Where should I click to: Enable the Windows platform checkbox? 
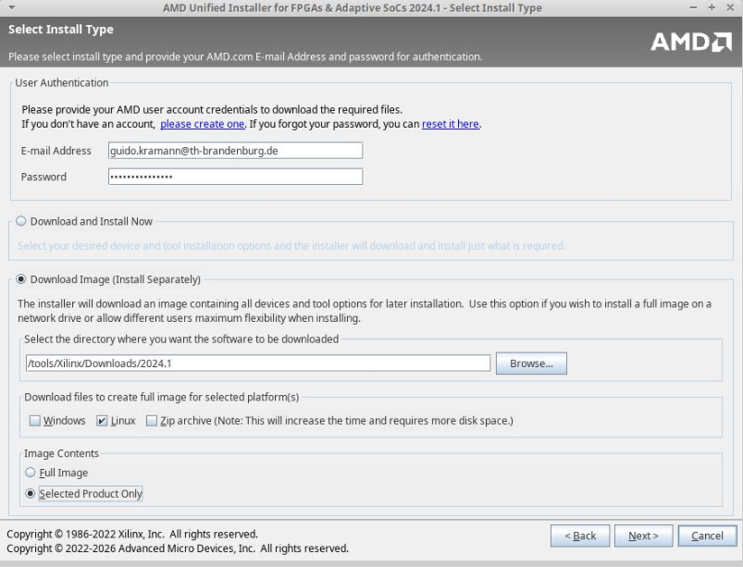tap(35, 421)
